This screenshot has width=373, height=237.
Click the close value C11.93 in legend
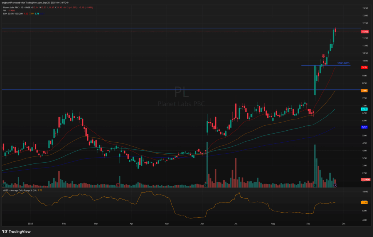click(x=59, y=8)
